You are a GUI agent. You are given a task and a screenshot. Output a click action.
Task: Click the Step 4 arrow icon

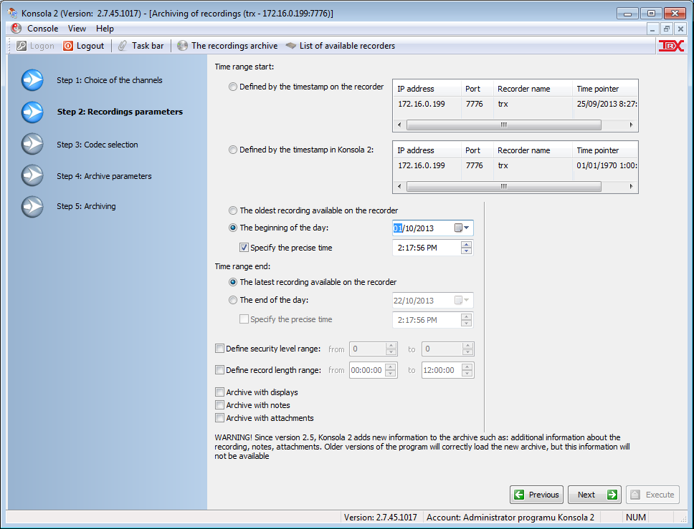(32, 175)
